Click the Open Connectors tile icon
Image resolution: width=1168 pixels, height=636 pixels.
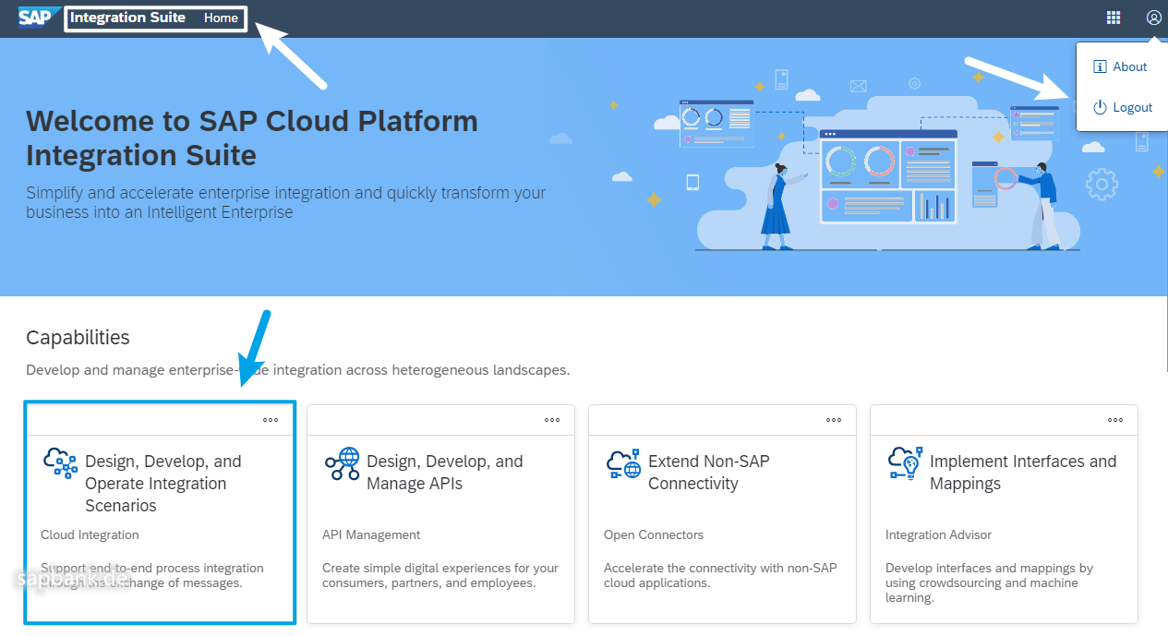point(624,462)
